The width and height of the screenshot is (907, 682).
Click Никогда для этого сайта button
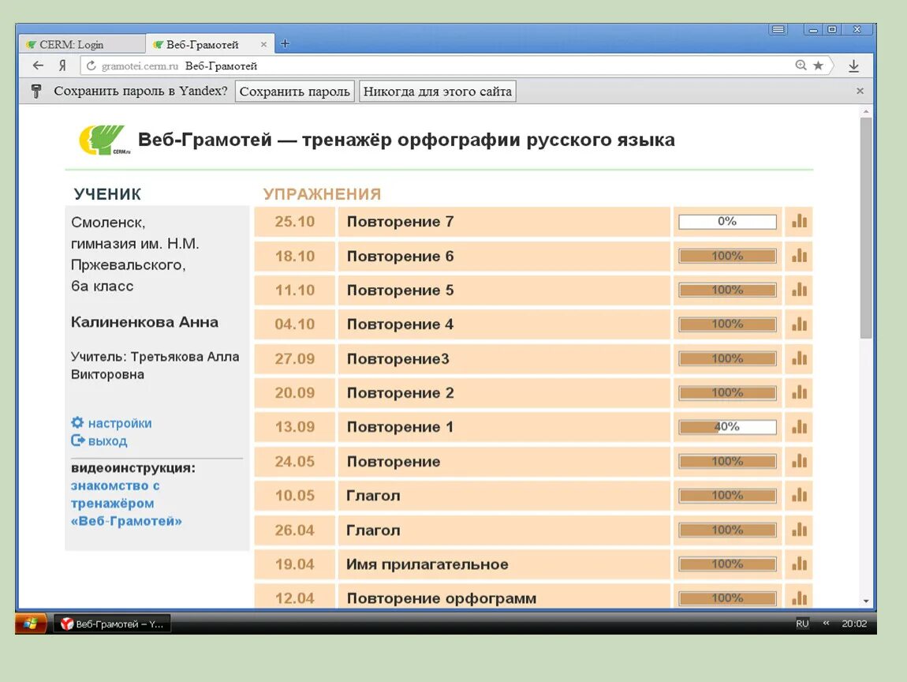click(437, 92)
